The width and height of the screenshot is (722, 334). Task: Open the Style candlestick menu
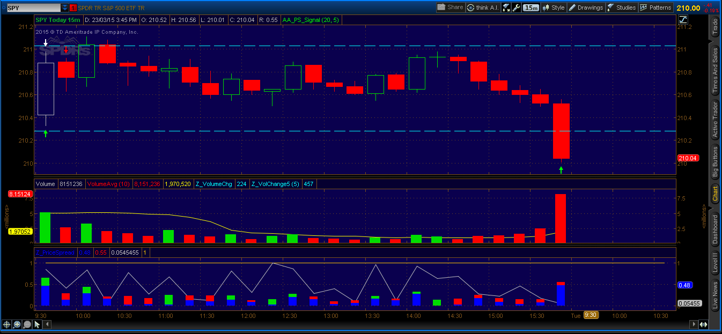pos(554,8)
